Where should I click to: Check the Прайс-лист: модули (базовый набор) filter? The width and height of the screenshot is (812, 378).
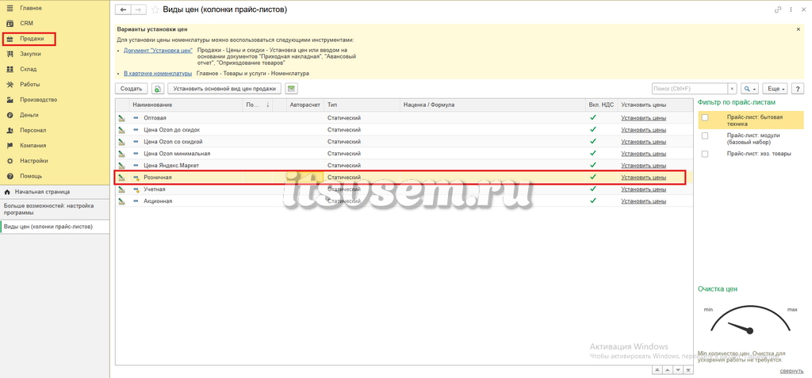[x=705, y=136]
